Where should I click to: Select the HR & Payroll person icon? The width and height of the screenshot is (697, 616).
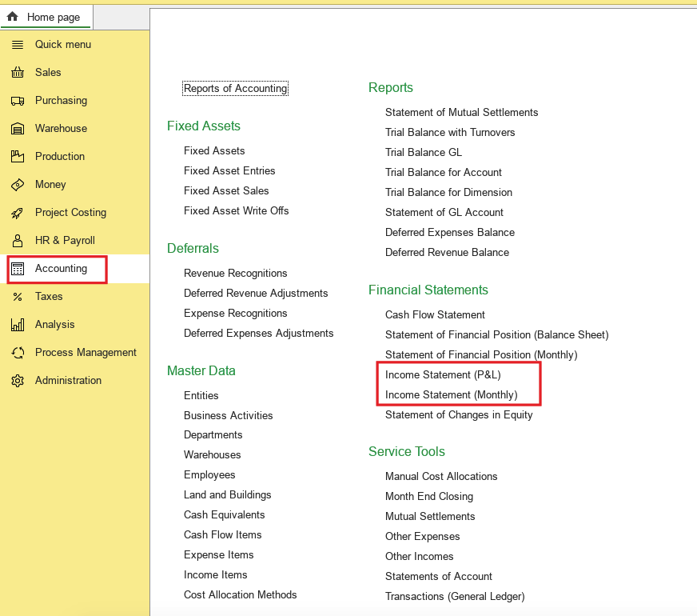(x=18, y=240)
